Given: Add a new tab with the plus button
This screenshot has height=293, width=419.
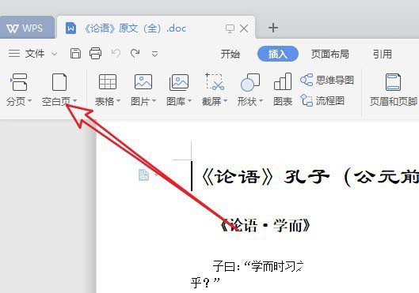Looking at the screenshot, I should (x=273, y=28).
